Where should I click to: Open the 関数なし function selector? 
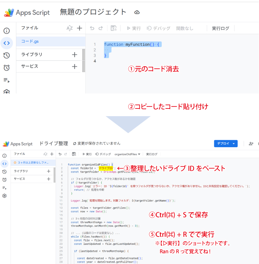184,28
